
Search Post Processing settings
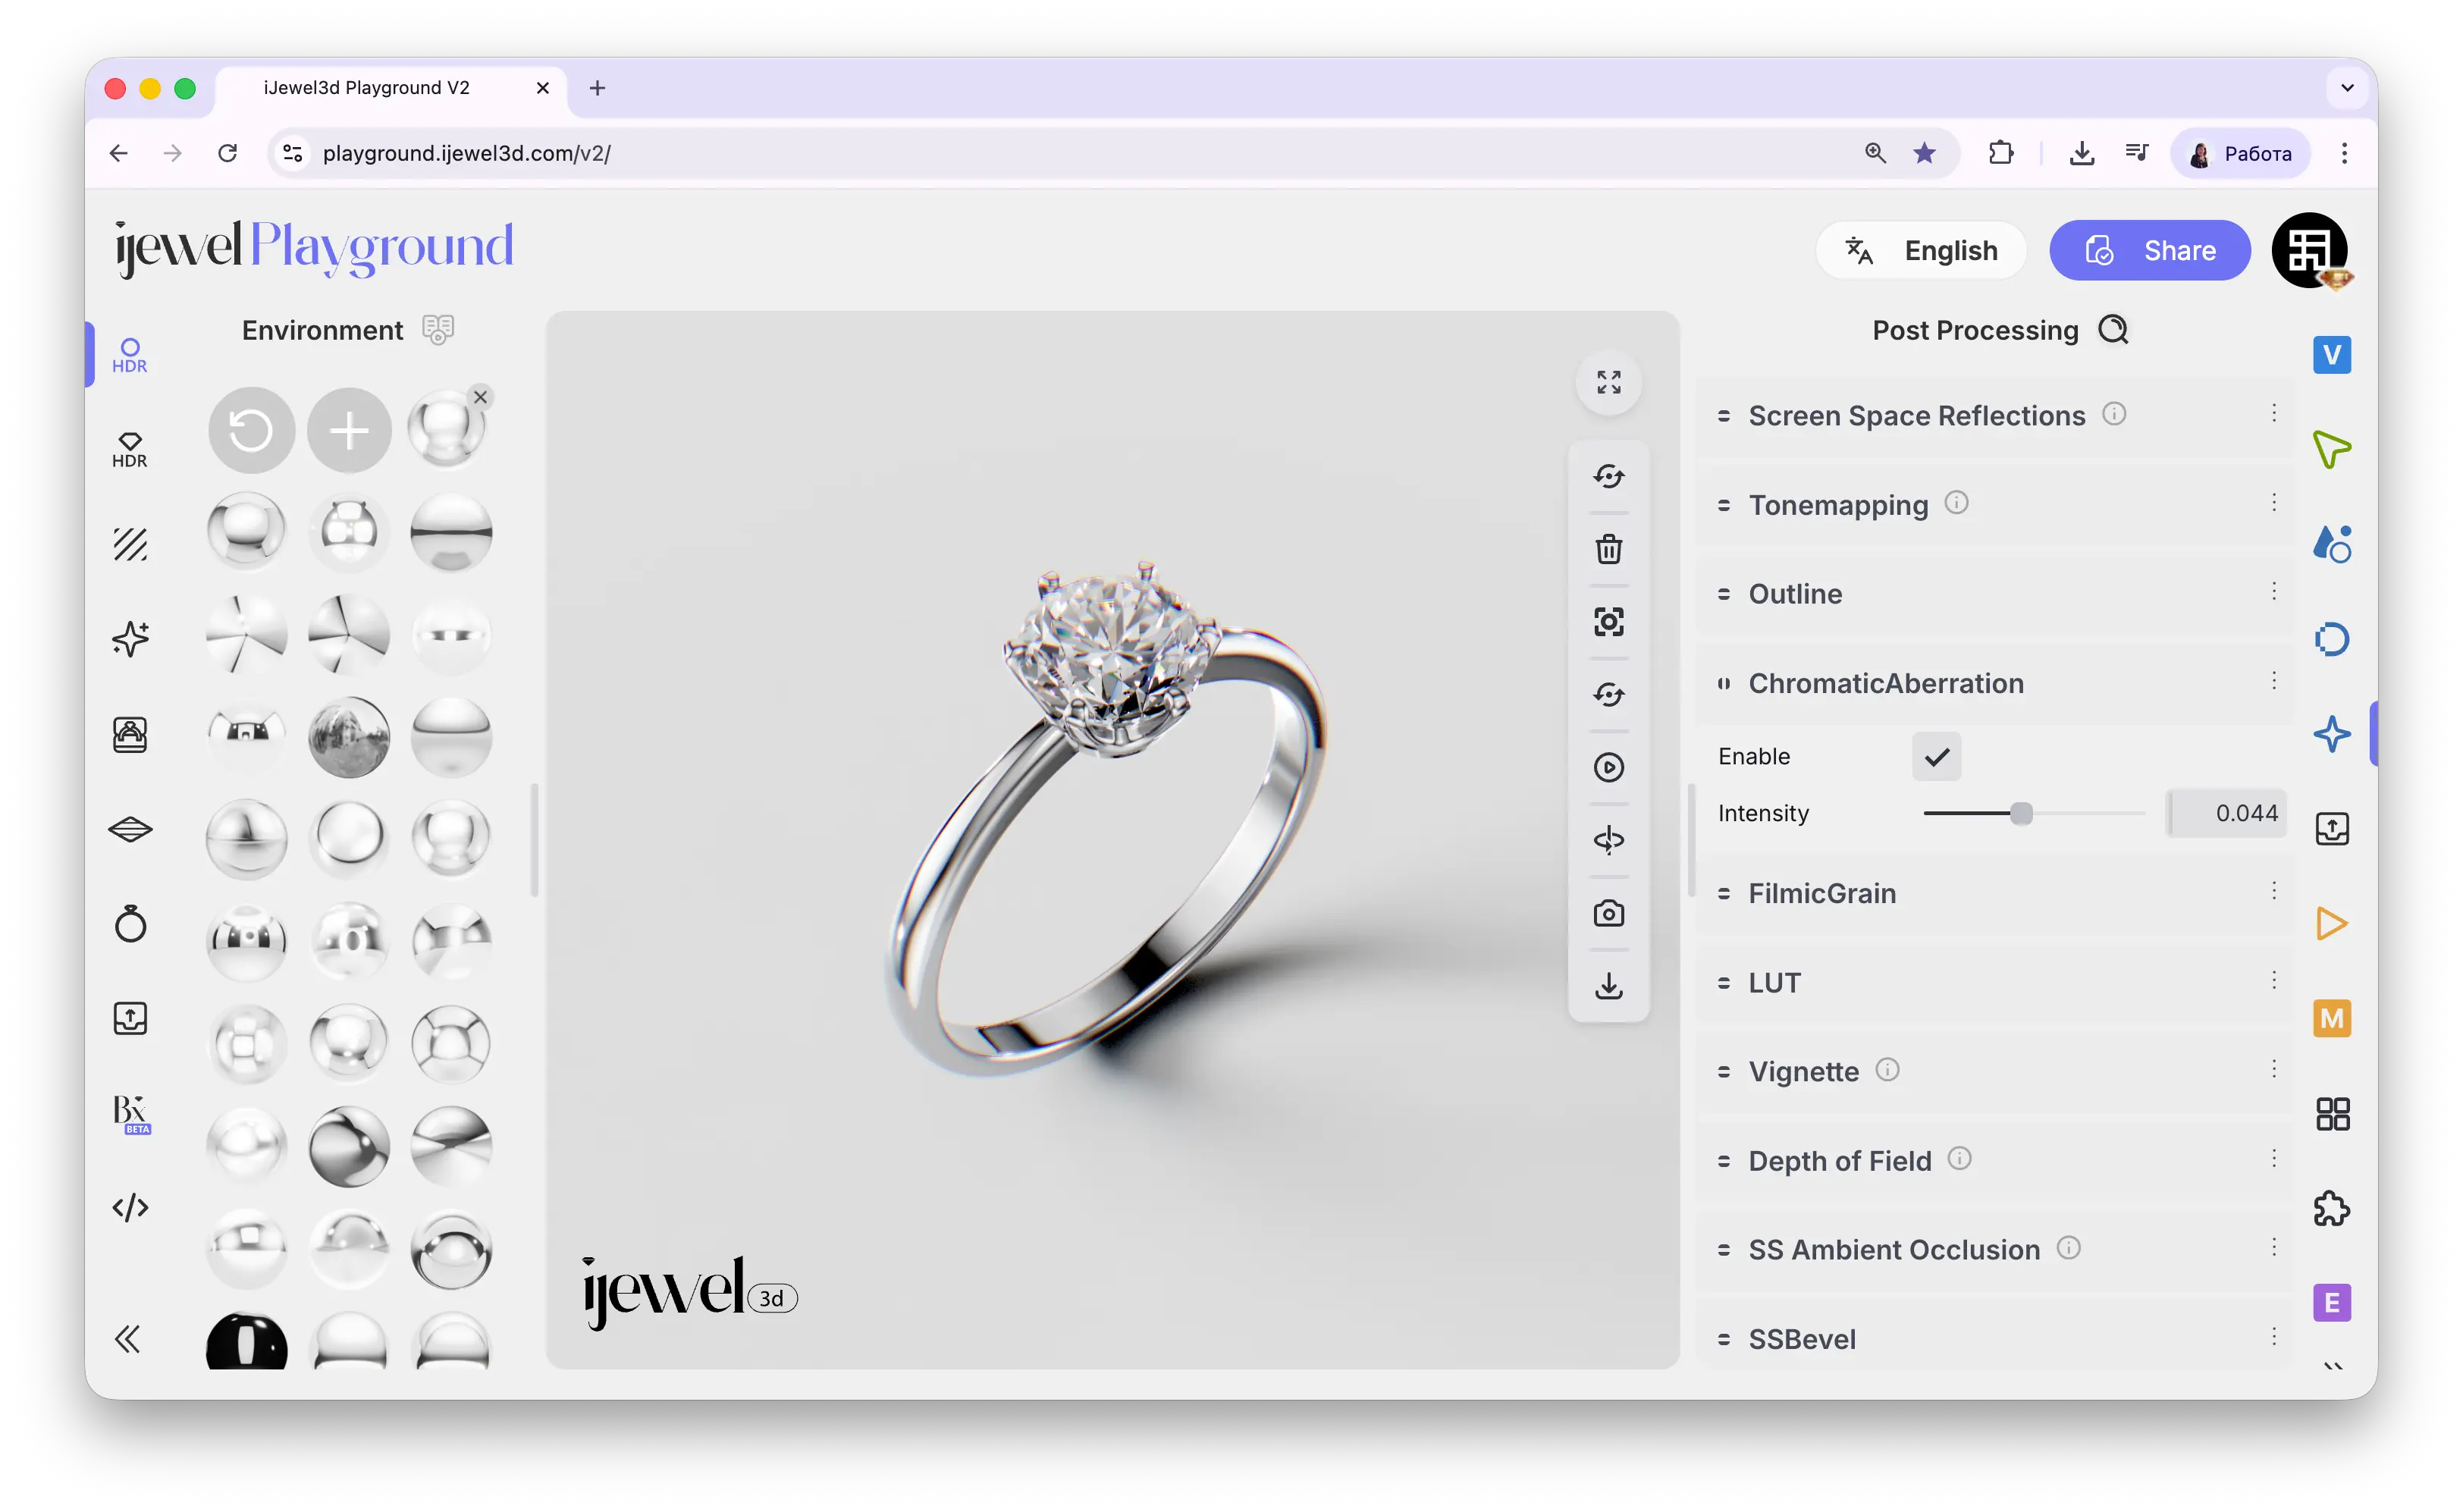(x=2112, y=329)
